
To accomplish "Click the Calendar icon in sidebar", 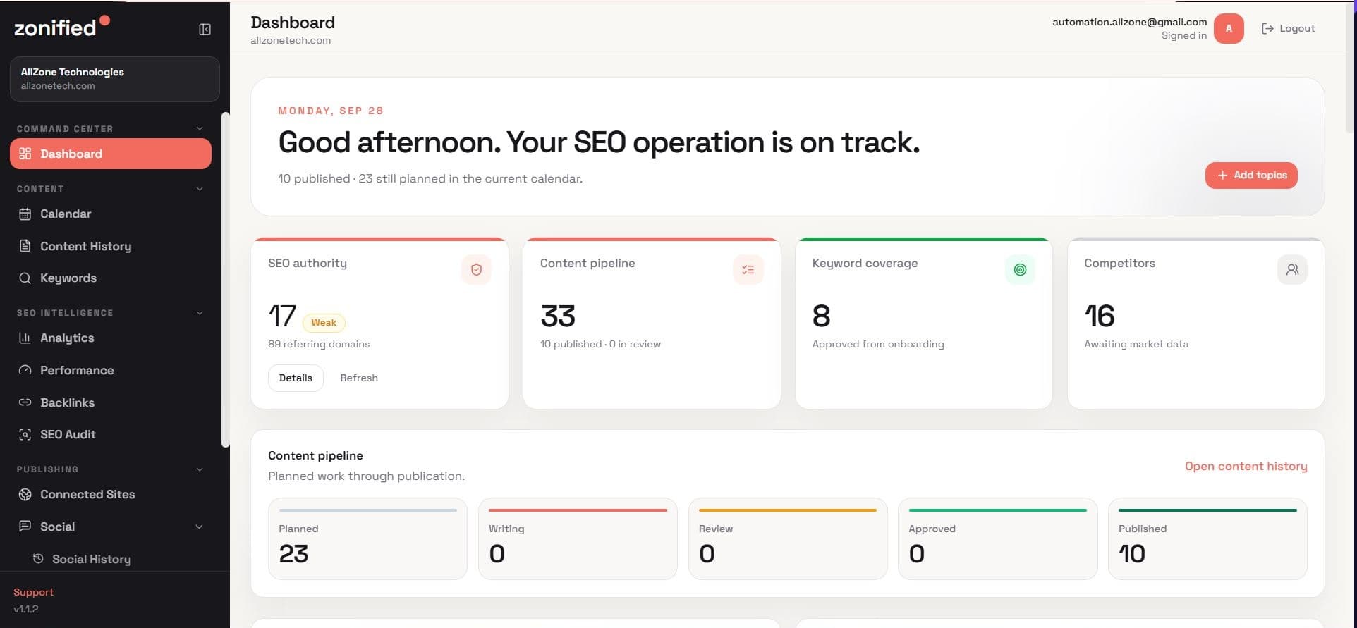I will tap(25, 214).
